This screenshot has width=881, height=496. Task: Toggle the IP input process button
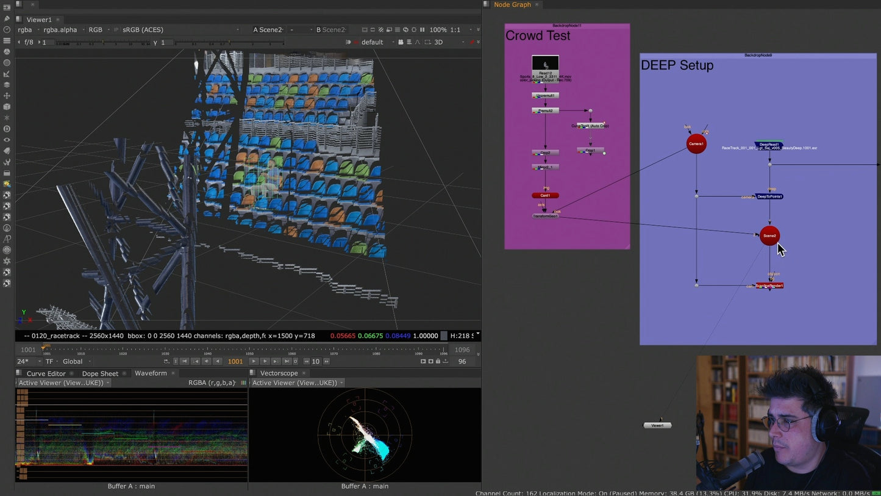[116, 30]
